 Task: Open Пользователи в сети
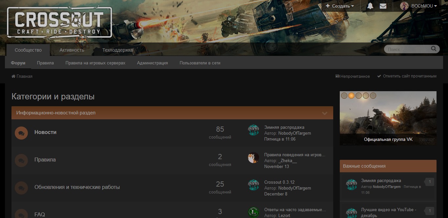click(200, 63)
